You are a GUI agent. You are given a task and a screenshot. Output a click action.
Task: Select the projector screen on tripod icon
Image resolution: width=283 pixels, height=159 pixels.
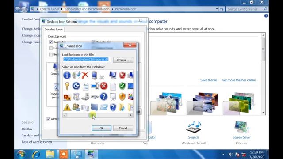(x=113, y=97)
